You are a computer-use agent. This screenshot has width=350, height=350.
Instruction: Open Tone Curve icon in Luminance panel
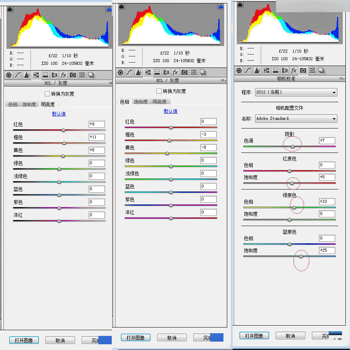(18, 75)
